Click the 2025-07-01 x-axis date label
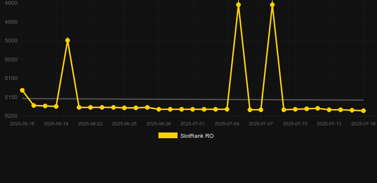377x183 pixels. click(192, 124)
